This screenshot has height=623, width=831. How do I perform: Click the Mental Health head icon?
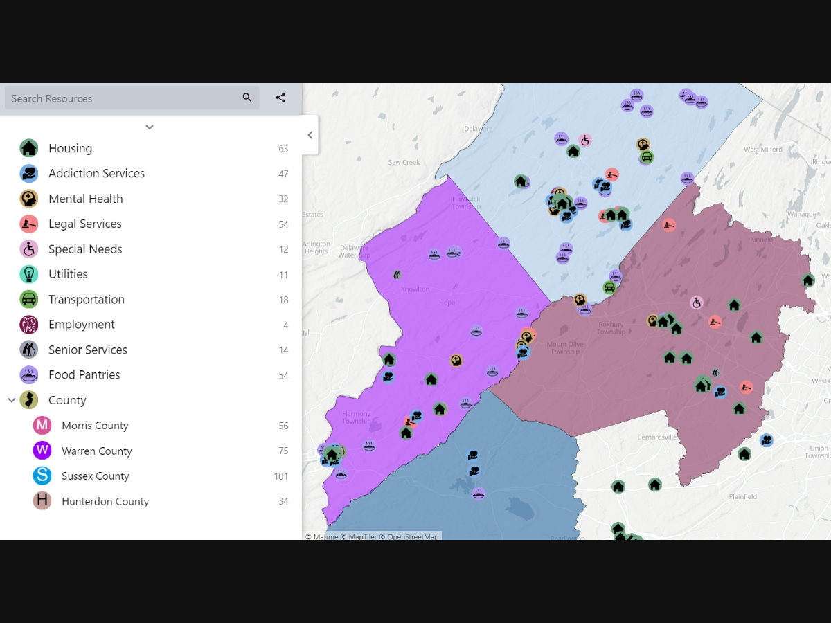pos(28,199)
